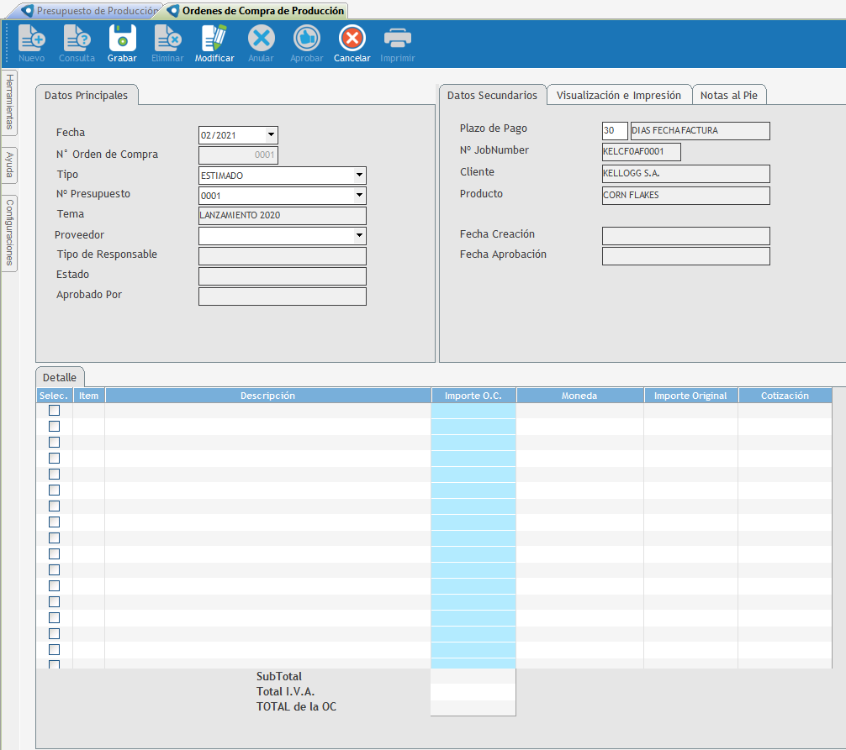Switch to Visualización e Impresión tab
Image resolution: width=846 pixels, height=750 pixels.
(619, 96)
